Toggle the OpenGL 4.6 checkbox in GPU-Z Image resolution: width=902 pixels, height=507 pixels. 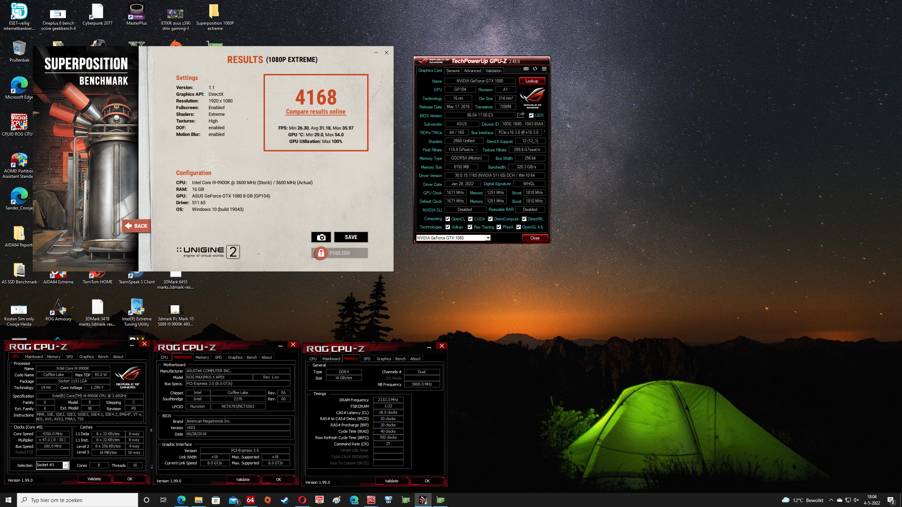tap(519, 227)
